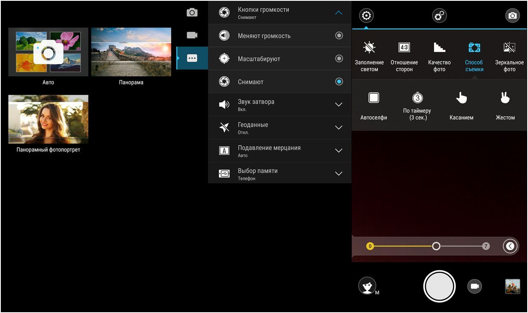Select the Снимают radio button

339,82
